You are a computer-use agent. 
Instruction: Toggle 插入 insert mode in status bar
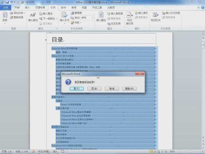tap(55, 151)
